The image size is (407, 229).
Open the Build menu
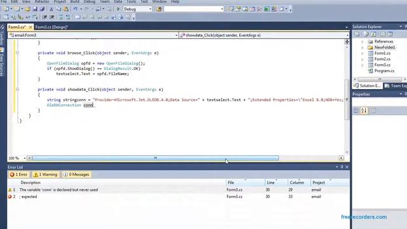point(75,1)
